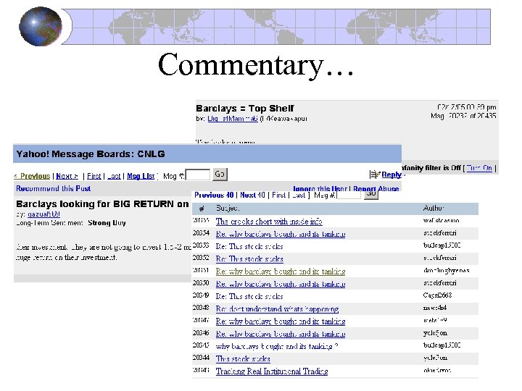Focus the Msg # field above the Subject column
Viewport: 522px width, 391px height.
349,195
